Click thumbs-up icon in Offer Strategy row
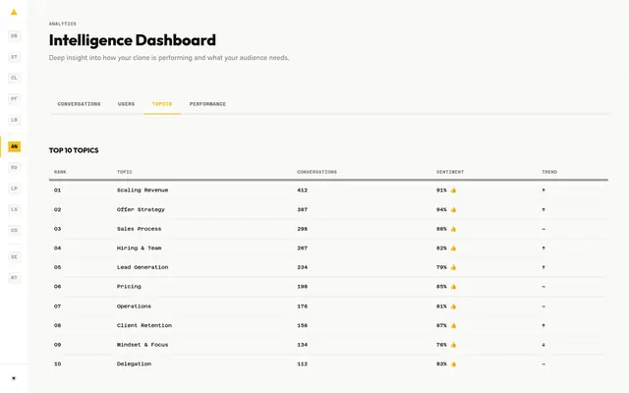 [x=453, y=209]
